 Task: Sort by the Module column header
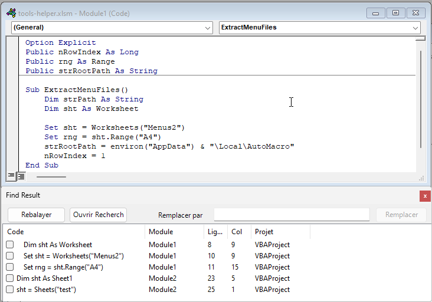[x=175, y=232]
